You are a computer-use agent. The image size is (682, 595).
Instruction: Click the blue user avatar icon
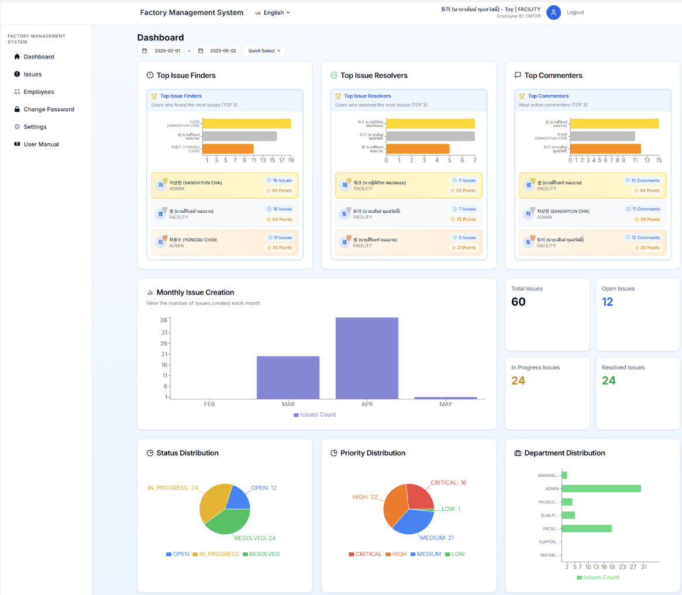click(553, 13)
